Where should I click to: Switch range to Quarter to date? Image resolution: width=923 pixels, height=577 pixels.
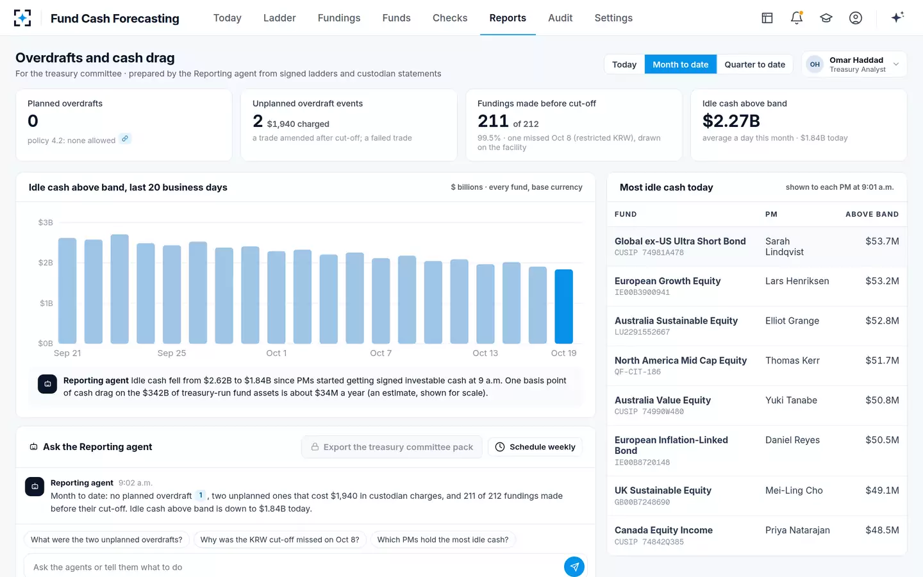[755, 65]
